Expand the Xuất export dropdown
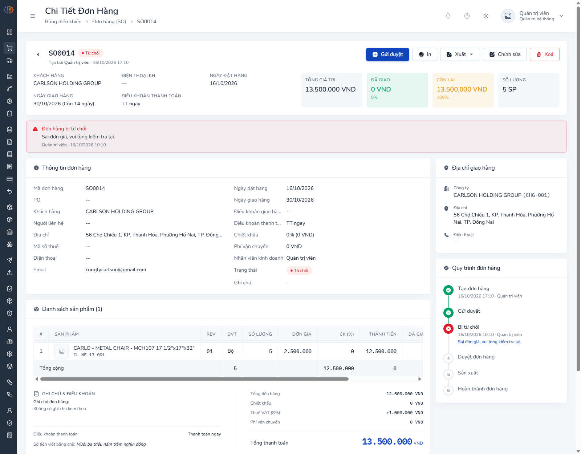Screen dimensions: 581x454 (x=460, y=54)
